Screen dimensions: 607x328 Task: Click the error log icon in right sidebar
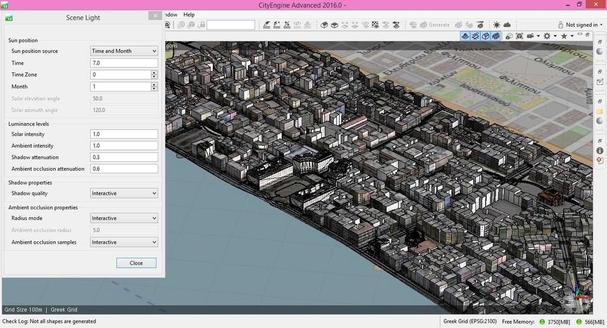600,160
